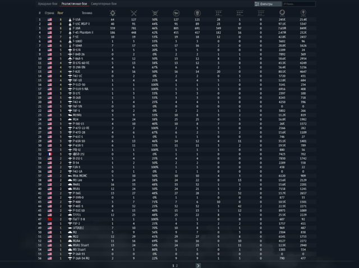The width and height of the screenshot is (359, 268).
Task: Click the jet icon beside F-20A
Action: (70, 29)
